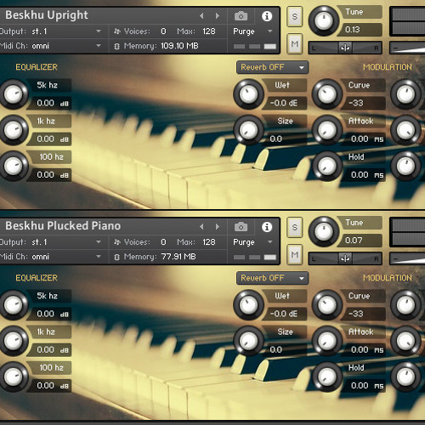The width and height of the screenshot is (425, 425).
Task: Open info icon on Beskhu Upright
Action: [x=267, y=16]
